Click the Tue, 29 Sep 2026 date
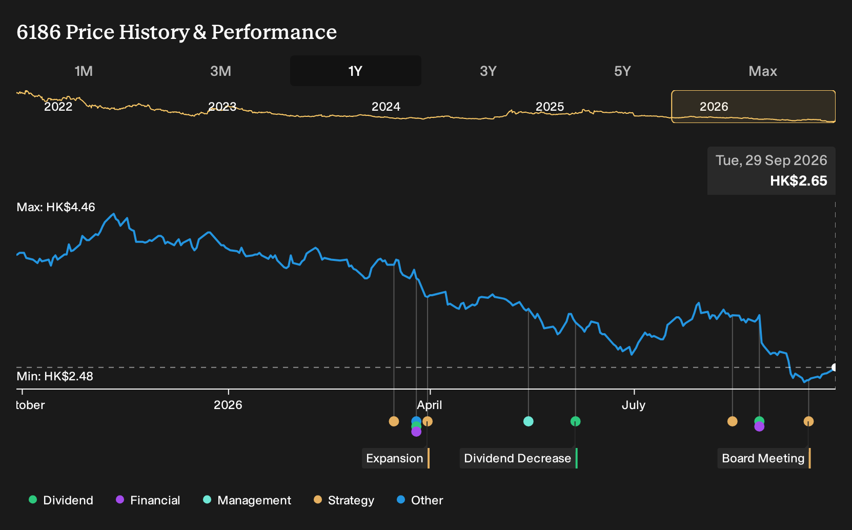 pos(772,160)
